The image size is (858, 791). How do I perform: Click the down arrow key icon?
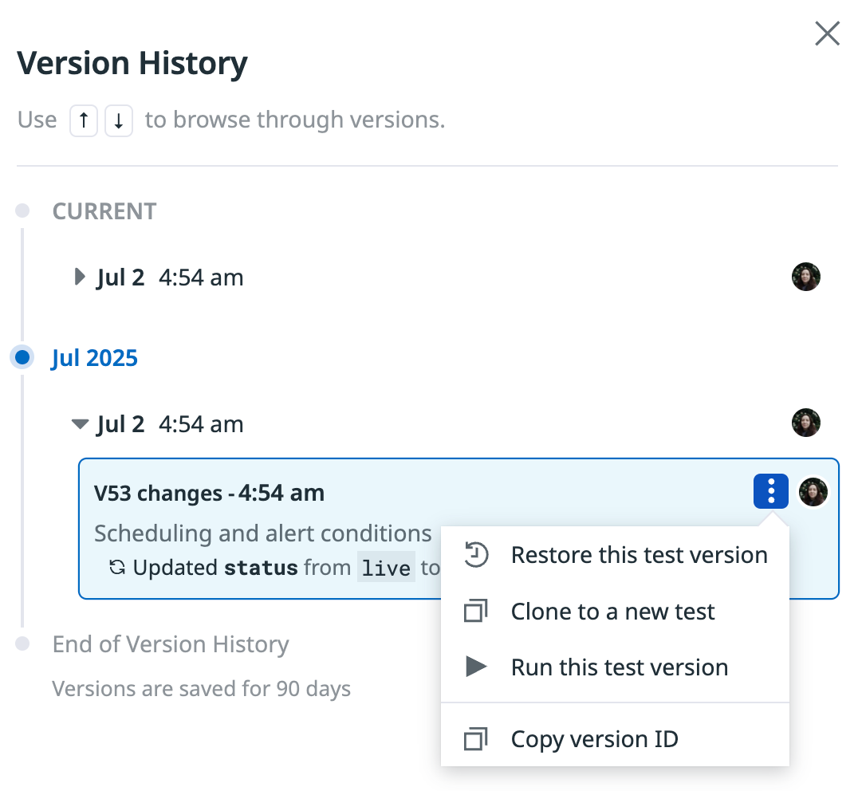pyautogui.click(x=119, y=120)
